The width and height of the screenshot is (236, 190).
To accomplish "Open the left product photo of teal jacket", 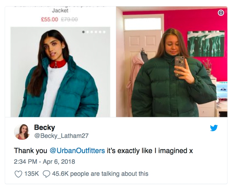I will click(60, 72).
